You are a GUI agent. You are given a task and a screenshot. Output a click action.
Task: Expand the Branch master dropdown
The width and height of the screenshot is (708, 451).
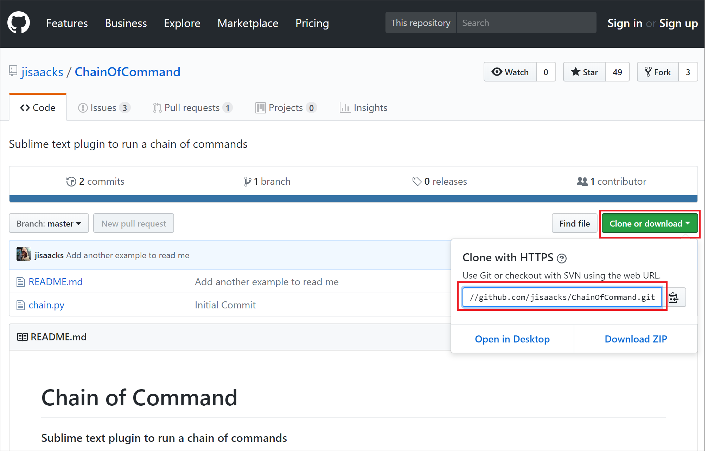[49, 223]
